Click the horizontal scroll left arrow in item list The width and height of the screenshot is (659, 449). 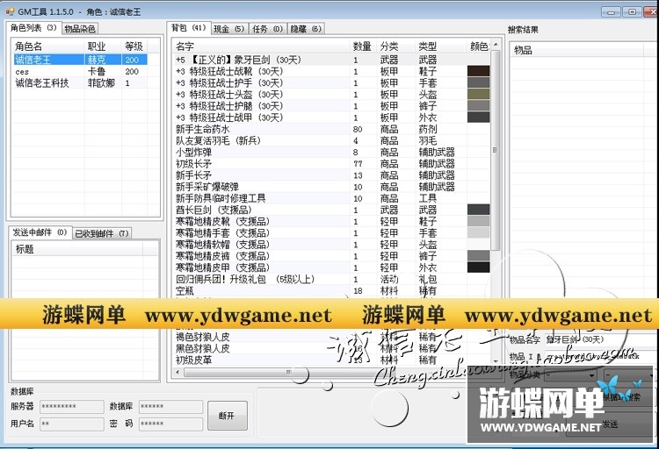pyautogui.click(x=177, y=372)
